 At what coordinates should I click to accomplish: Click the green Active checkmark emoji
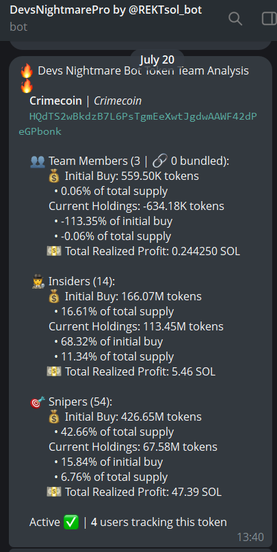[x=71, y=522]
